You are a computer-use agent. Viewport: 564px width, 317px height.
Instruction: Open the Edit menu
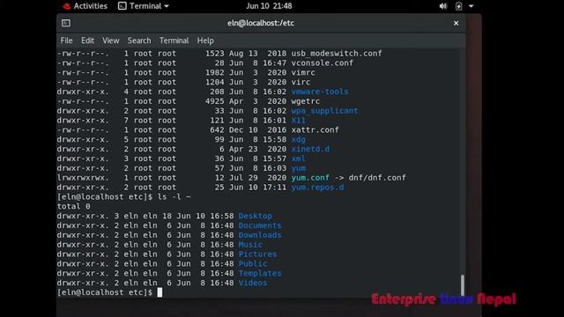coord(87,41)
